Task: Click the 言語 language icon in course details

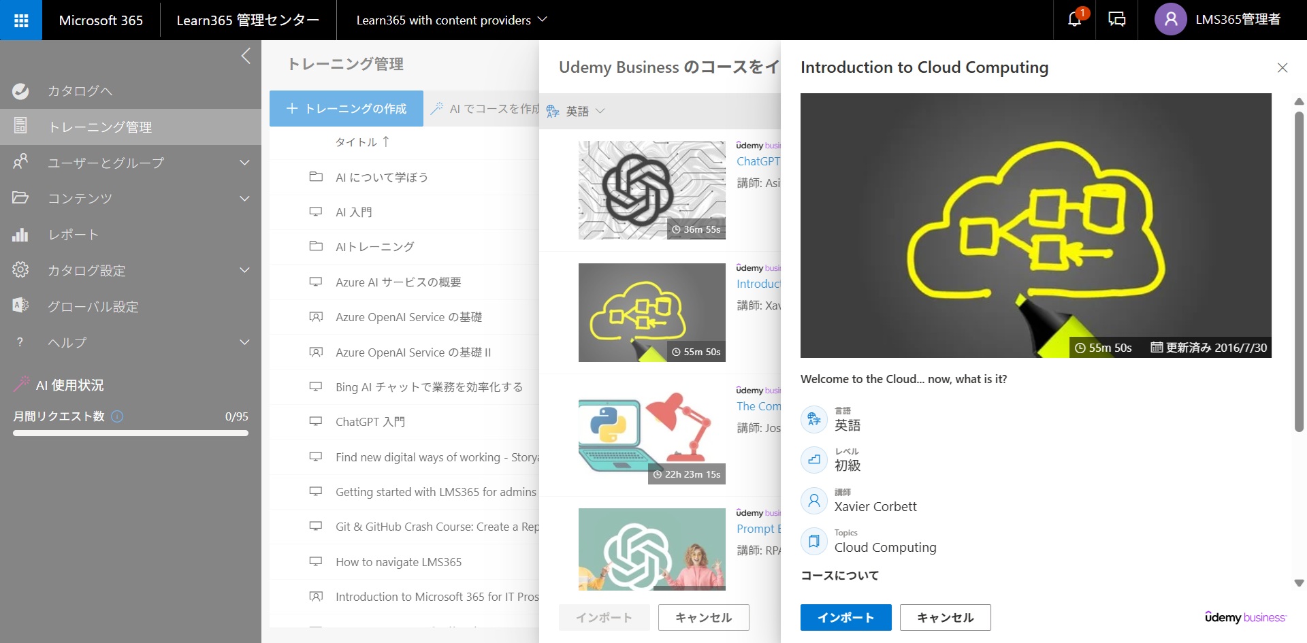Action: point(813,419)
